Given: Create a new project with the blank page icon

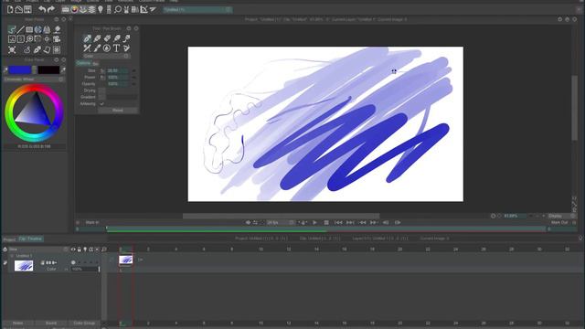Looking at the screenshot, I should coord(10,9).
